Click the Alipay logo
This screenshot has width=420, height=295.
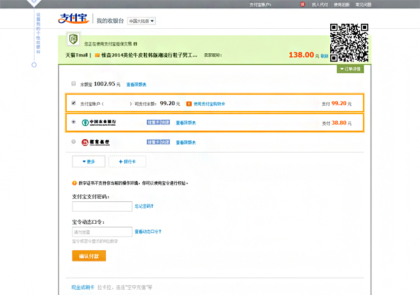73,19
